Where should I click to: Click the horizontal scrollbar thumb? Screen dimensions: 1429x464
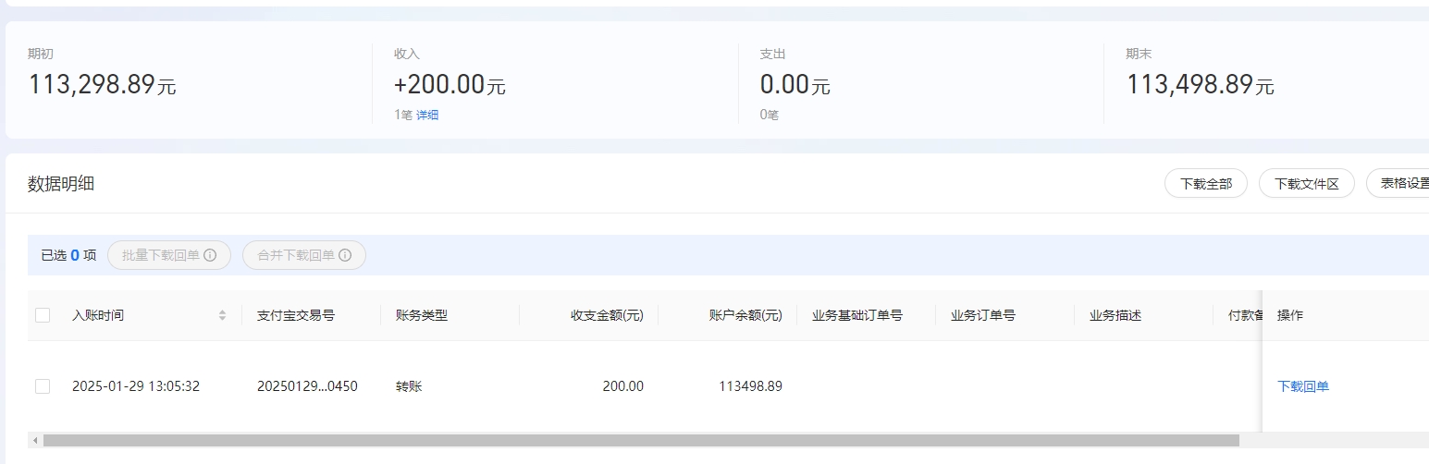coord(640,441)
